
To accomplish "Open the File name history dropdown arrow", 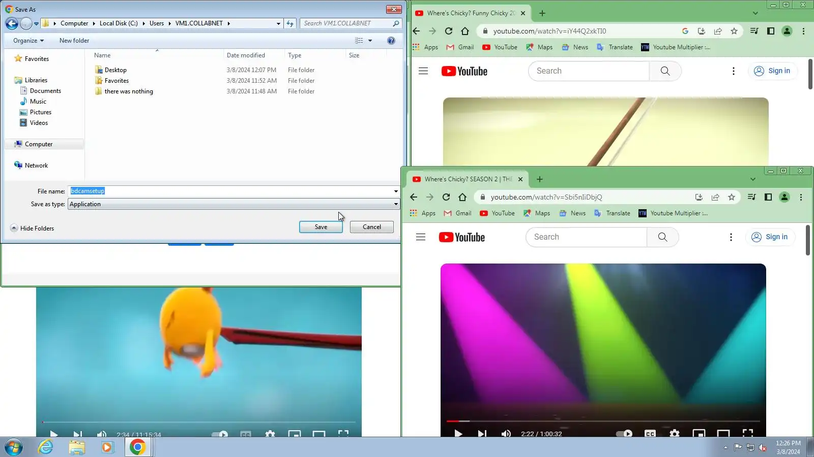I will (396, 191).
